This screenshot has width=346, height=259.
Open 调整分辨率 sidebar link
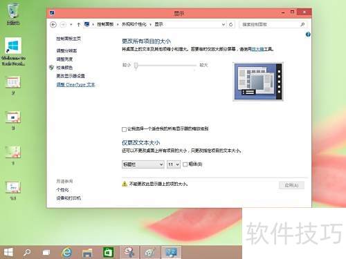click(x=66, y=50)
